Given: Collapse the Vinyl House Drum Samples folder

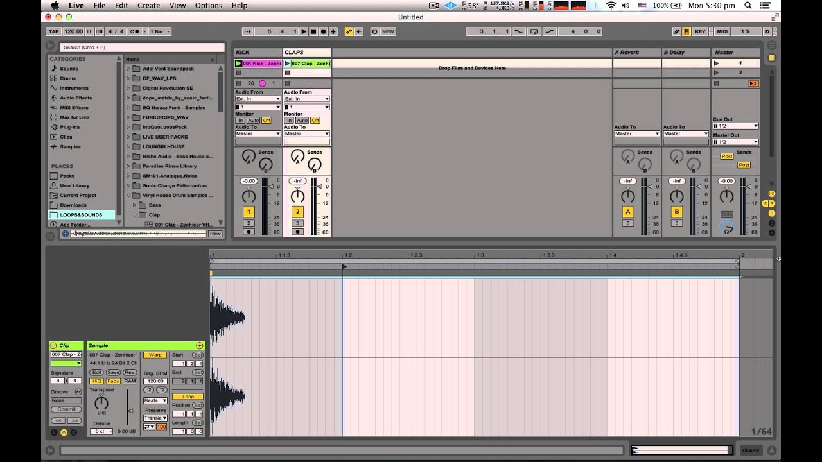Looking at the screenshot, I should [128, 195].
